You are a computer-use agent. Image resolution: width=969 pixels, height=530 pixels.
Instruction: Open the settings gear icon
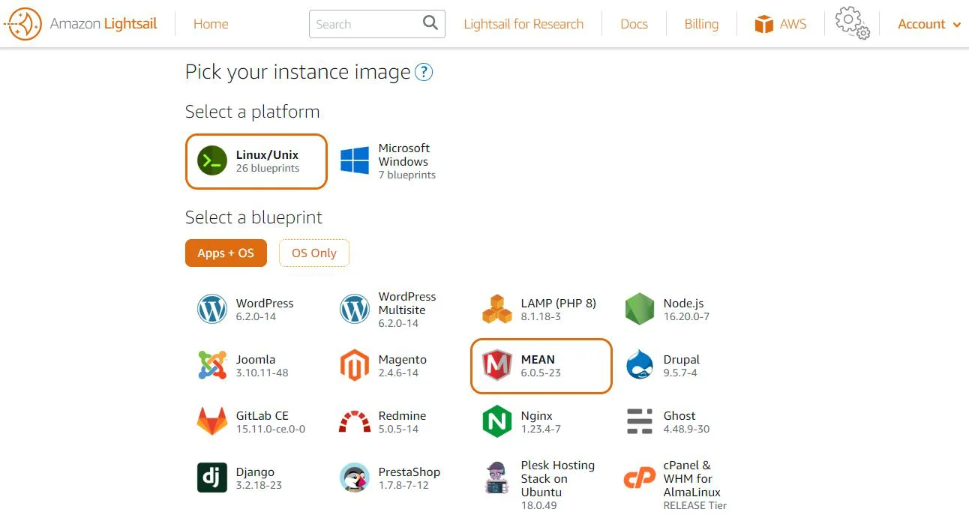[852, 22]
